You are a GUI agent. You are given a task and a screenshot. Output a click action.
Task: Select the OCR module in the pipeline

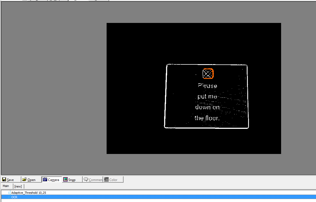14,197
